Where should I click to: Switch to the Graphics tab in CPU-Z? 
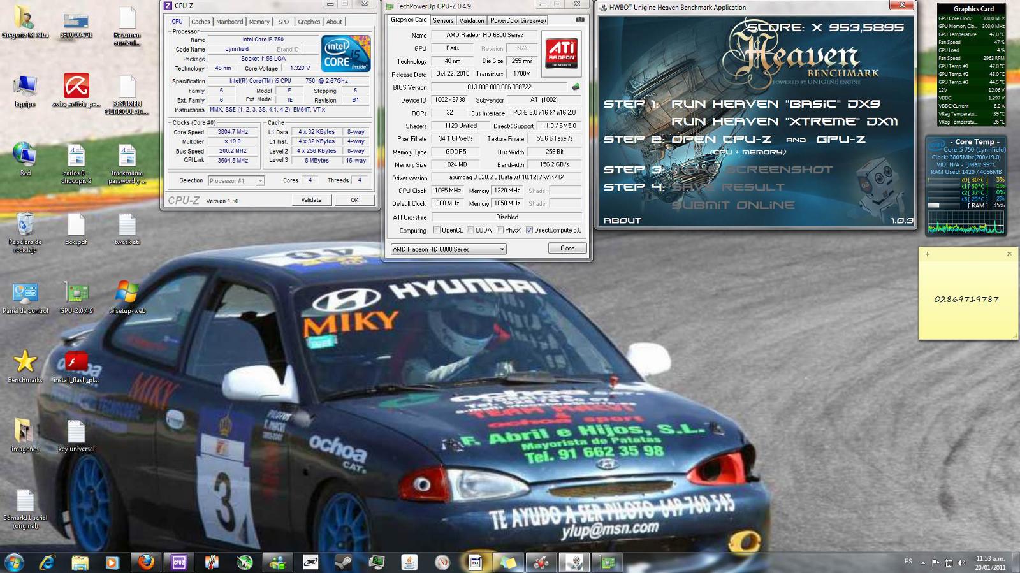(x=309, y=22)
